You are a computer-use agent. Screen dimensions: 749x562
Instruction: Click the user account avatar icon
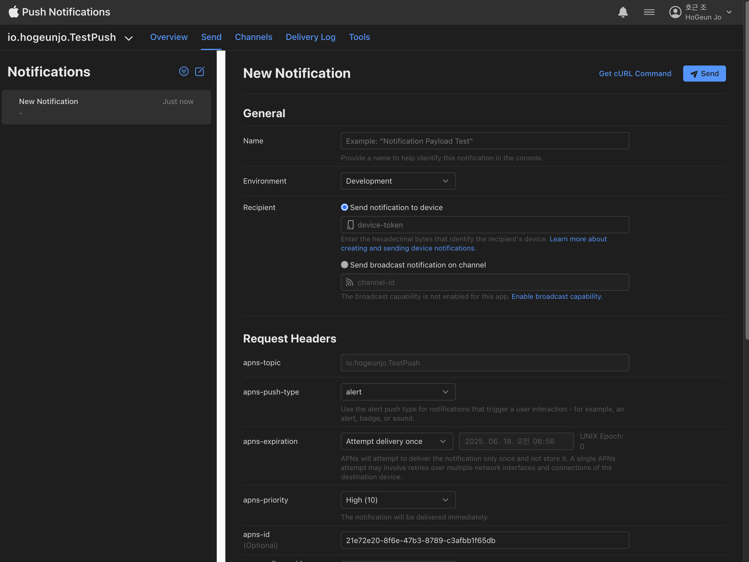click(x=675, y=12)
